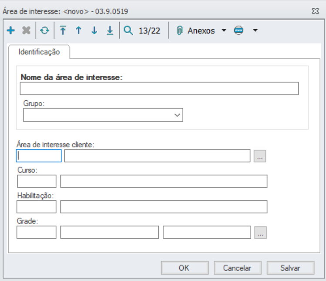Click the grey X delete record icon
Image resolution: width=326 pixels, height=281 pixels.
[x=26, y=30]
